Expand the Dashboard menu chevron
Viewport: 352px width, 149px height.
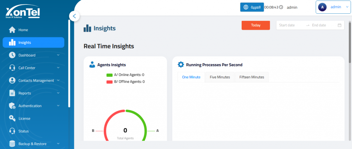coord(58,55)
